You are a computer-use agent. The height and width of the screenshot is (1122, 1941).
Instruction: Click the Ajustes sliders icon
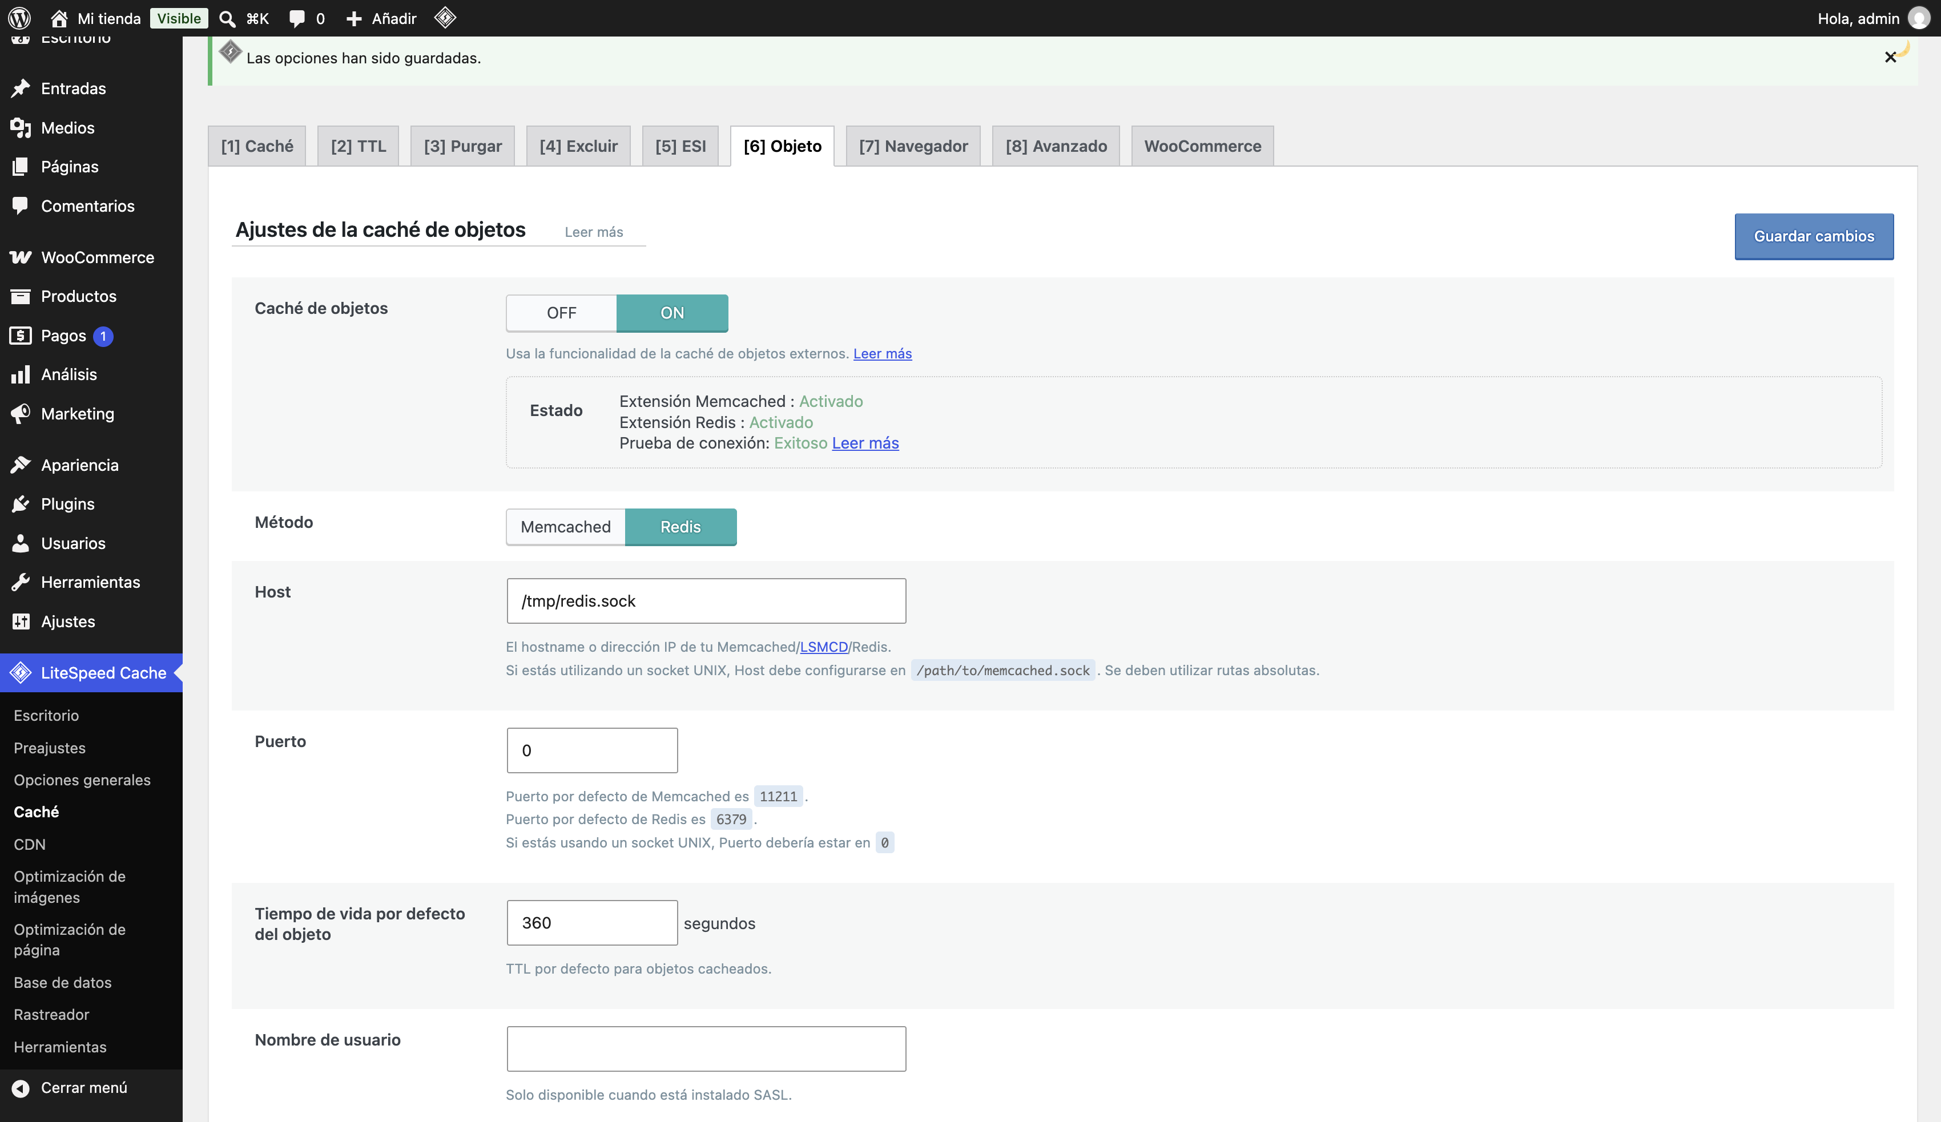click(x=21, y=621)
